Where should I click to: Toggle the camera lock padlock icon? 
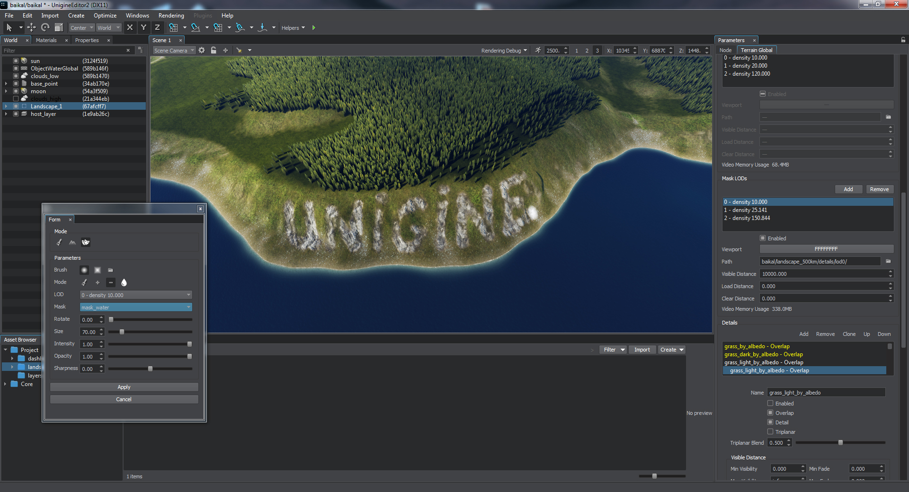[214, 50]
